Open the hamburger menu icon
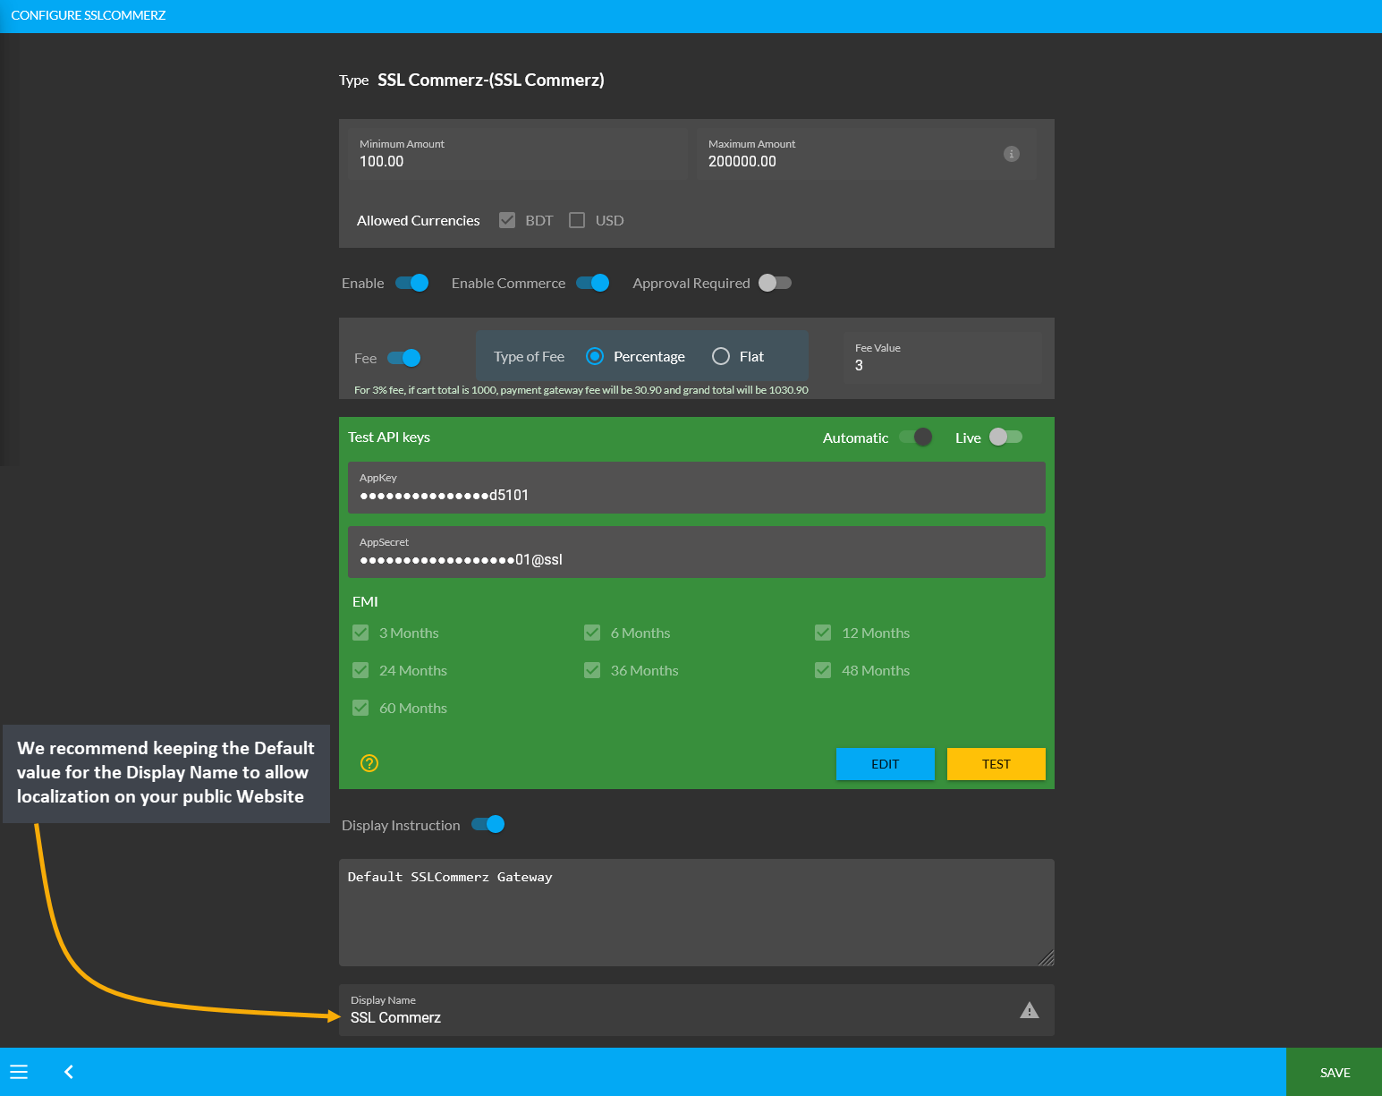The width and height of the screenshot is (1382, 1096). click(x=19, y=1072)
